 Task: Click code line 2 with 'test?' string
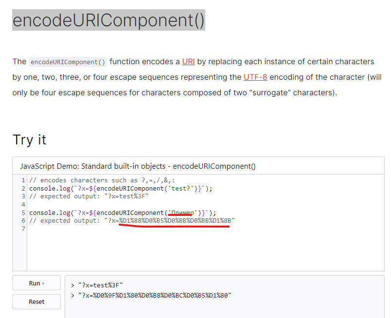point(121,189)
